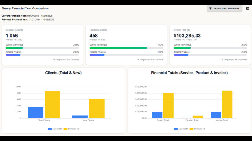
Task: Select the yellow Total Clients previous-year bar
Action: tap(52, 104)
